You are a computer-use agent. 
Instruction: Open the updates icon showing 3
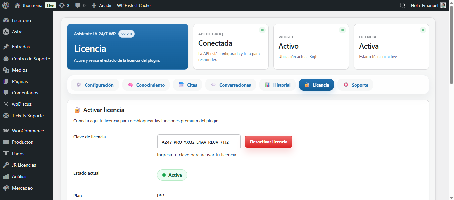(62, 5)
